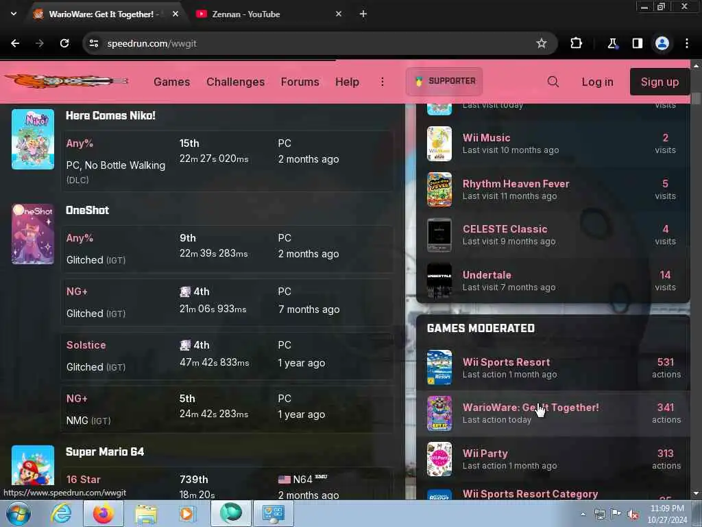Click the Log in button
This screenshot has width=702, height=527.
[597, 82]
